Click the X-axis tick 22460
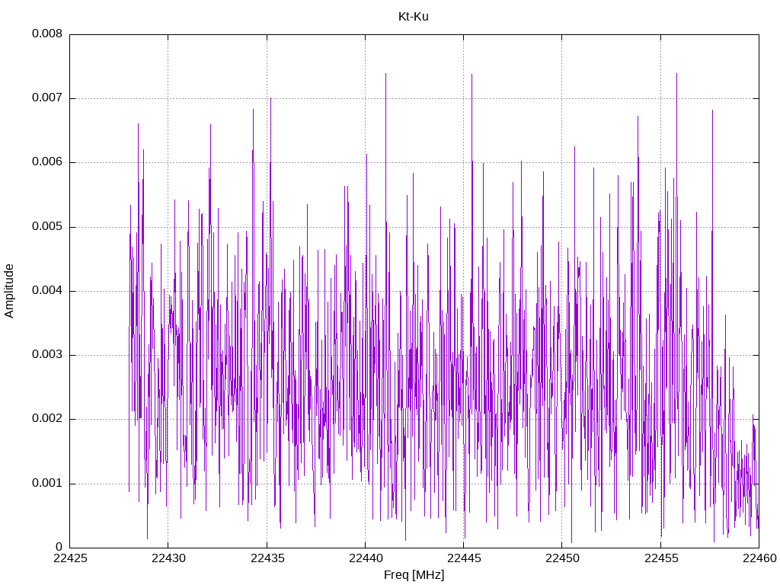This screenshot has height=585, width=780. coord(759,558)
